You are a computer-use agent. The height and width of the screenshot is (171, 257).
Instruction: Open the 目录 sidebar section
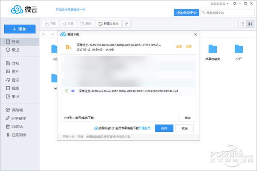tap(20, 41)
